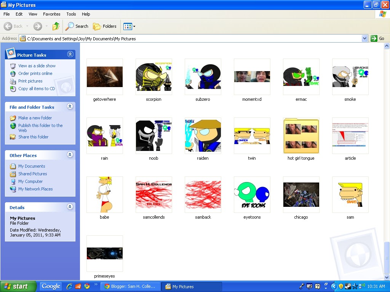Click Share this folder
This screenshot has height=292, width=390.
(x=34, y=137)
